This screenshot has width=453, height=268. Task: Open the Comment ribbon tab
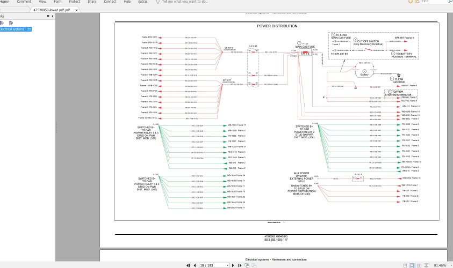(x=24, y=2)
